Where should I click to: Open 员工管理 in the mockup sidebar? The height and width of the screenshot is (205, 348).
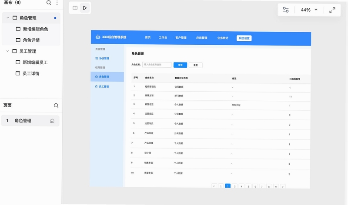[102, 86]
